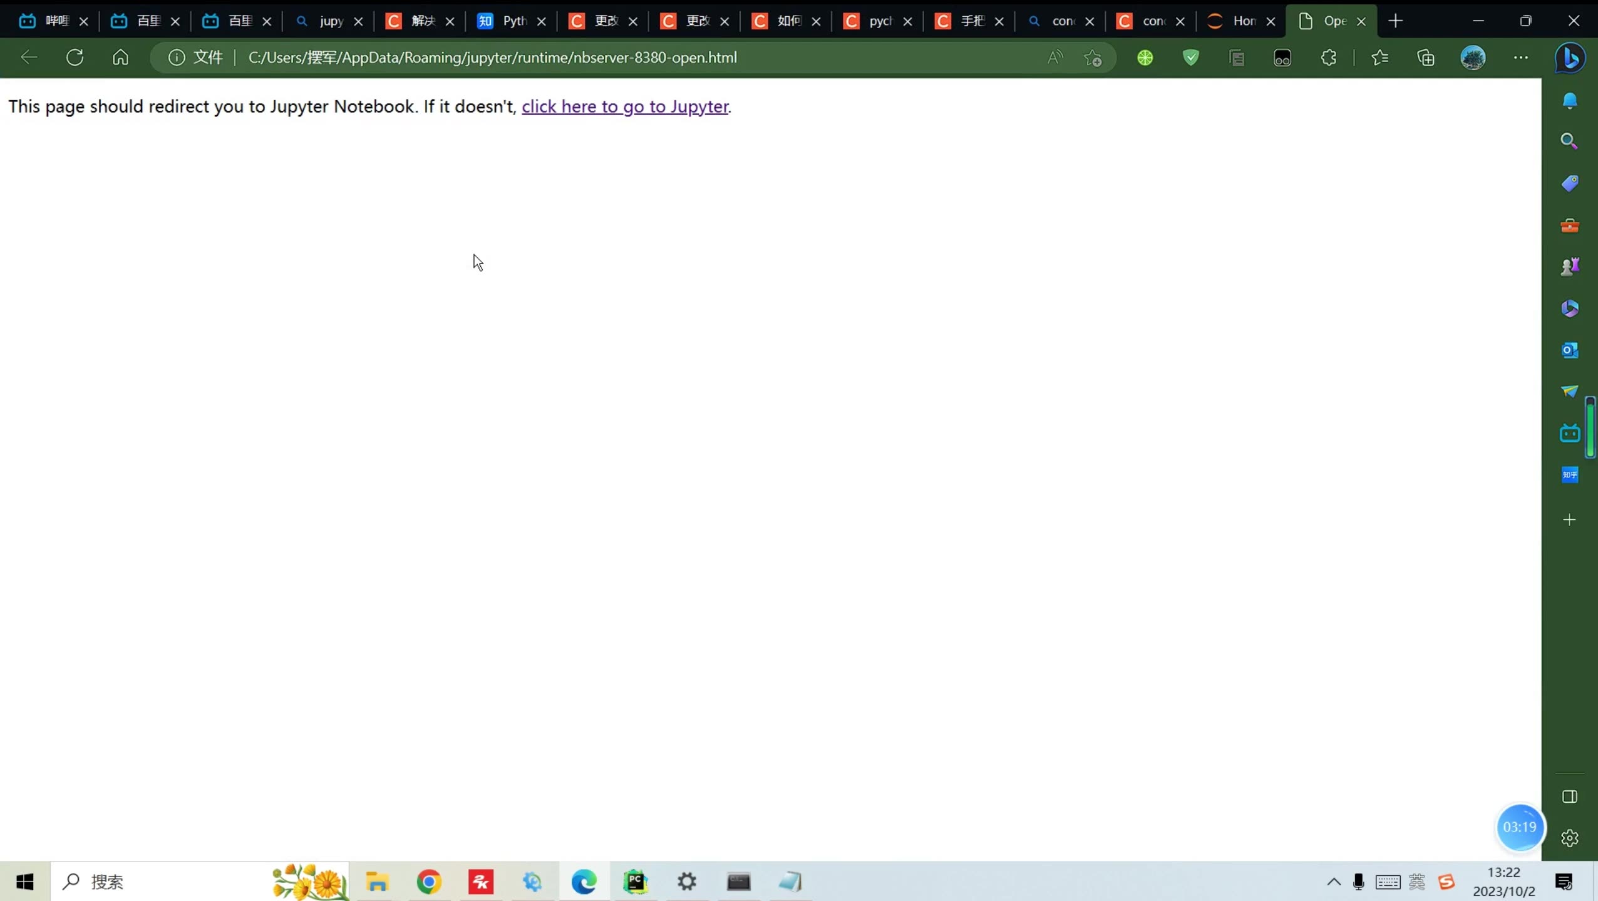
Task: Open the Games panel via chess piece icon
Action: tap(1570, 265)
